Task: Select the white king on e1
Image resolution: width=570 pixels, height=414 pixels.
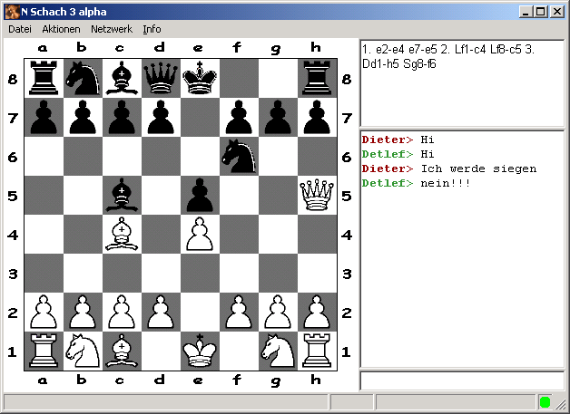Action: pos(200,351)
